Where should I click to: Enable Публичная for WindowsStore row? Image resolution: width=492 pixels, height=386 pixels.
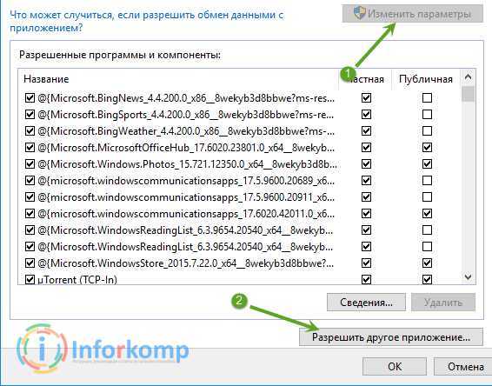(427, 263)
